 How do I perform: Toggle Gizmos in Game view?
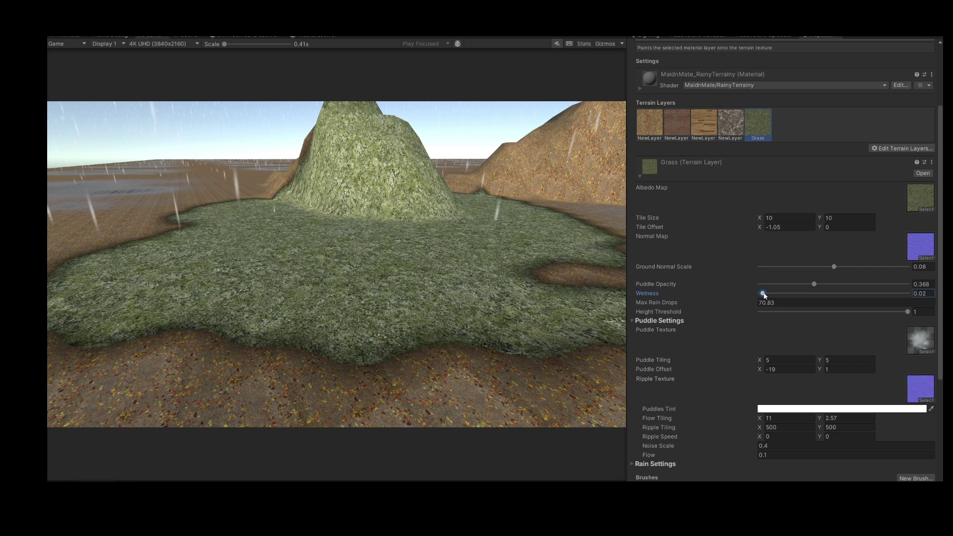605,44
